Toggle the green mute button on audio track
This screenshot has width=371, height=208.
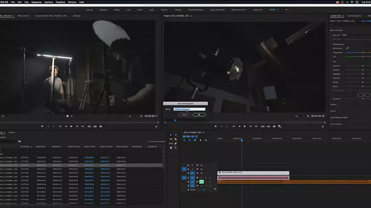point(202,182)
